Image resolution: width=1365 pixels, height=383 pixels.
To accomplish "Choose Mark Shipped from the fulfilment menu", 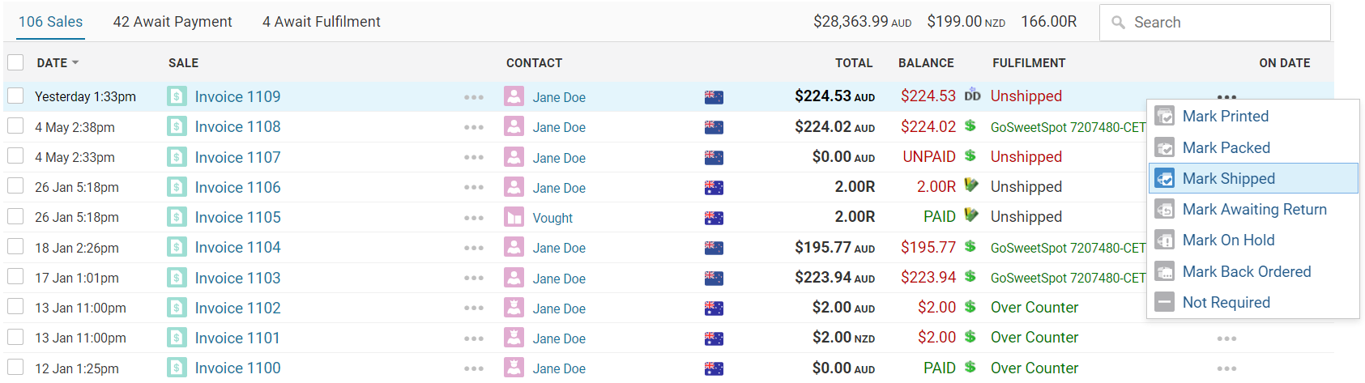I will tap(1228, 179).
